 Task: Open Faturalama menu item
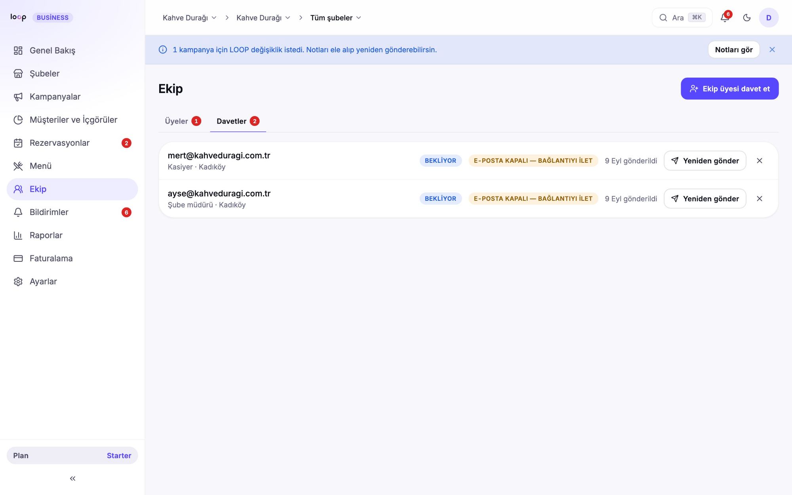tap(72, 258)
